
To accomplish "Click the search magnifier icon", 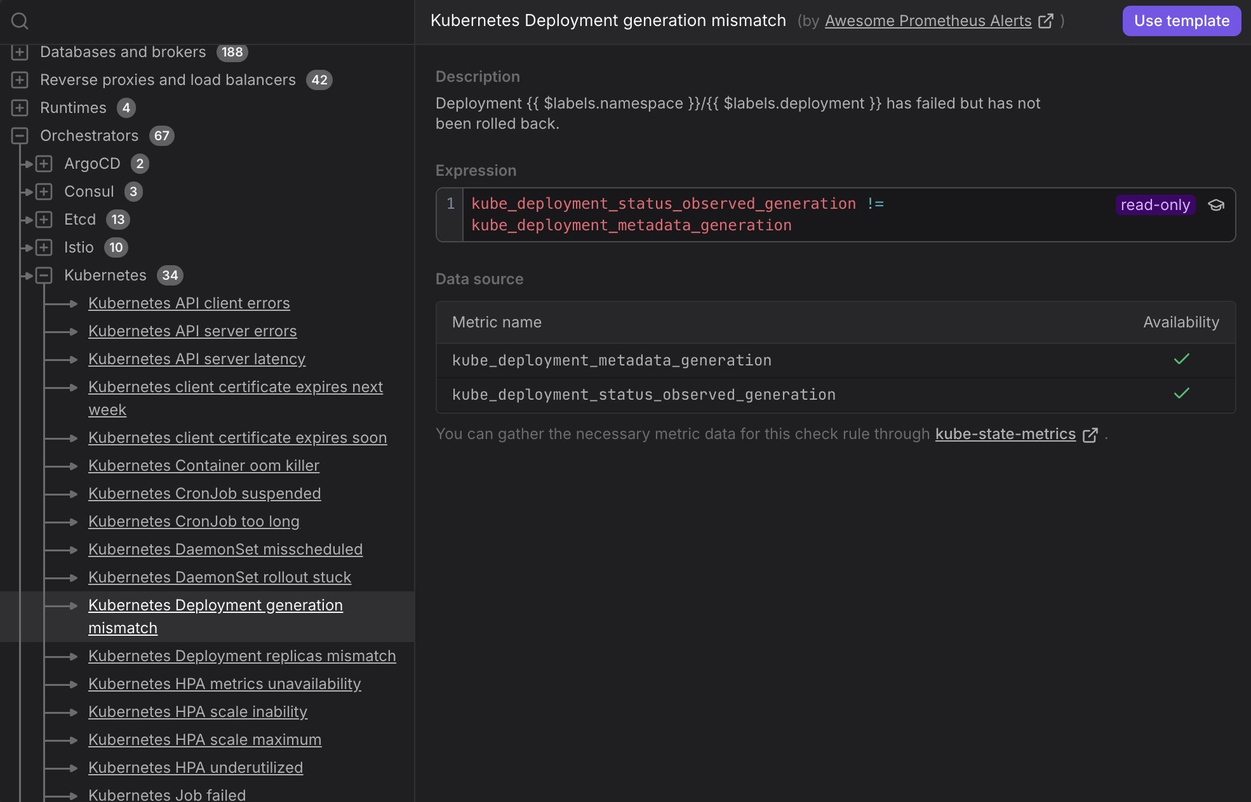I will [x=20, y=21].
